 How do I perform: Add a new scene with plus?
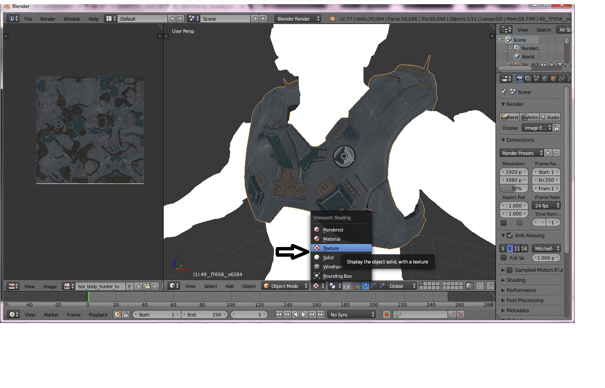(x=255, y=19)
